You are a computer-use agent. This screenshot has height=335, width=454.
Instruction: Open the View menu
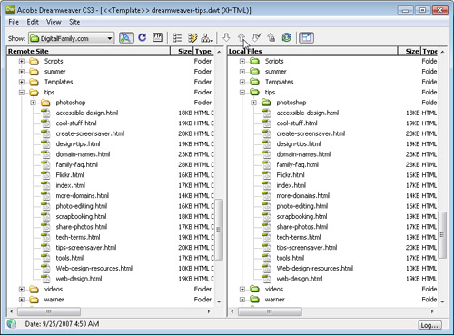click(54, 22)
